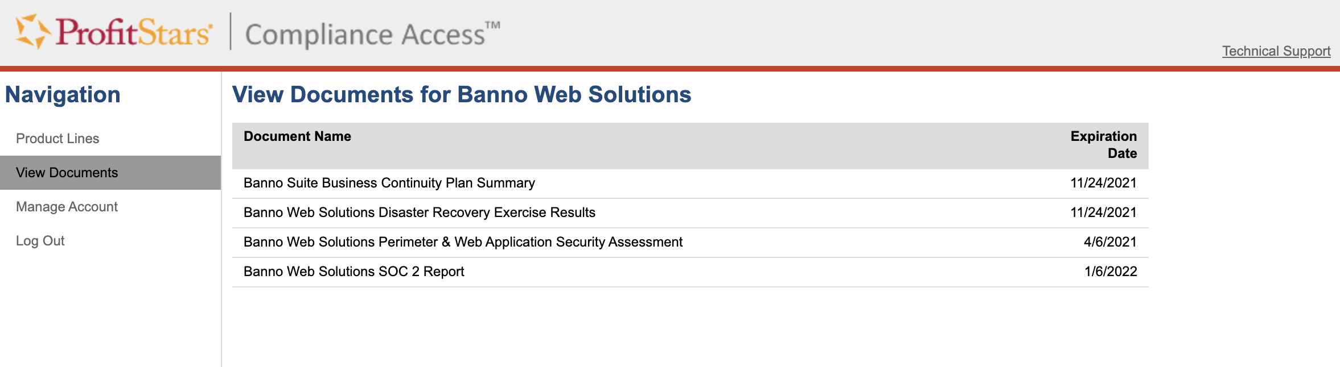Click the ProfitStars logo
This screenshot has height=367, width=1340.
tap(114, 32)
